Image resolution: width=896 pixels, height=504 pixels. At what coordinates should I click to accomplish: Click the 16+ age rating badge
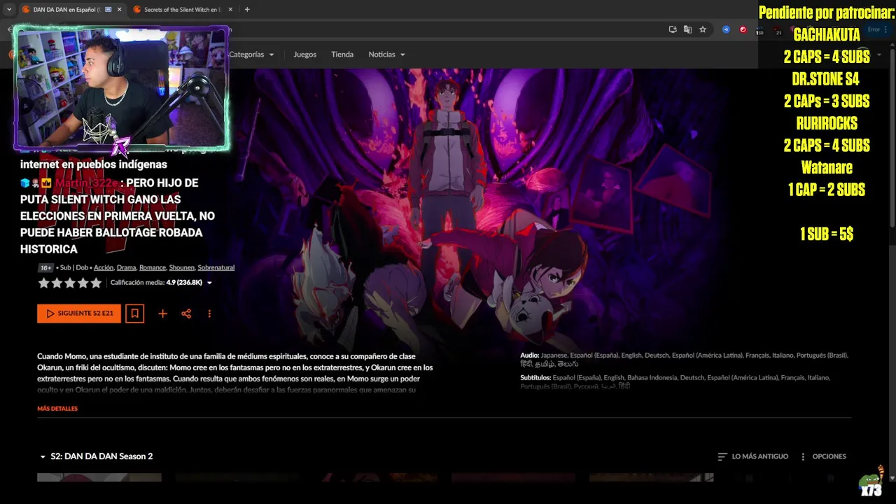pos(45,267)
